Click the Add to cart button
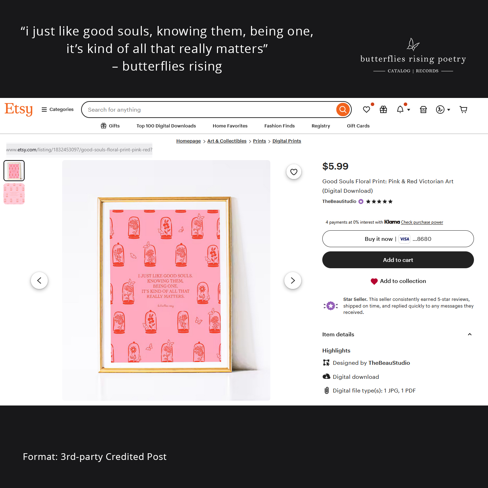The height and width of the screenshot is (488, 488). (x=398, y=260)
